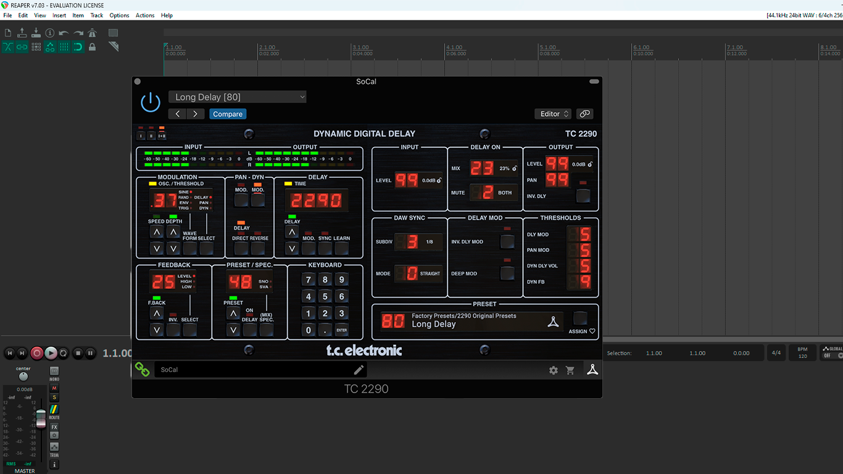Click keyboard digit 7 key
Screen dimensions: 843x474
pyautogui.click(x=309, y=280)
